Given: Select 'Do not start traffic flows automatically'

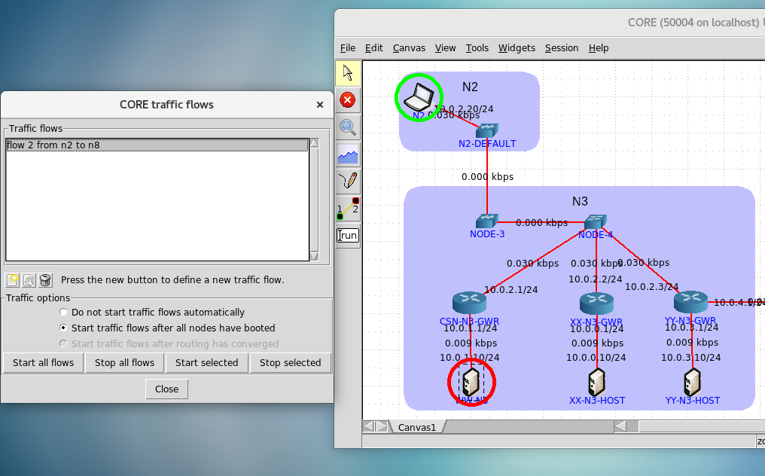Looking at the screenshot, I should 63,312.
